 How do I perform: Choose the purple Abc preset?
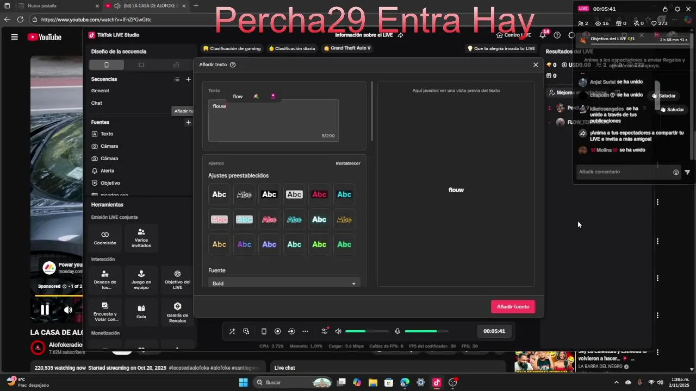(x=244, y=244)
